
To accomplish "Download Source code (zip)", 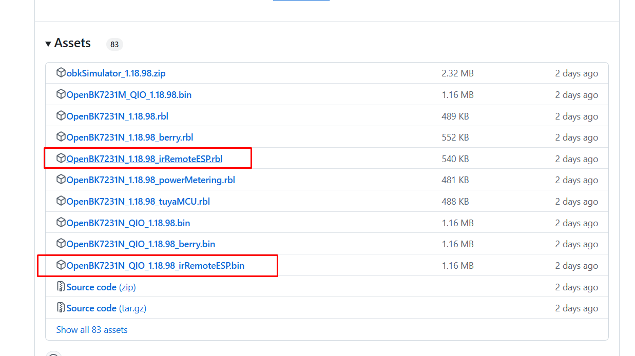I will coord(101,287).
